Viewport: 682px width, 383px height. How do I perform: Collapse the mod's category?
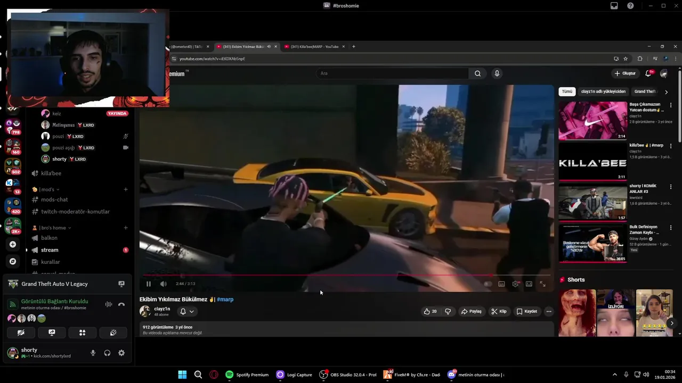click(x=45, y=189)
